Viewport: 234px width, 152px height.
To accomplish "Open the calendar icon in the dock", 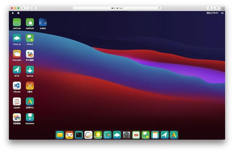I will (136, 135).
